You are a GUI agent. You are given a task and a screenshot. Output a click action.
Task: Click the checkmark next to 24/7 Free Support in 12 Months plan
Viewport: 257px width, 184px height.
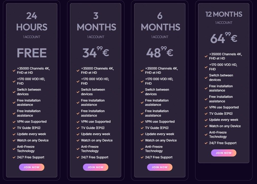coord(206,143)
